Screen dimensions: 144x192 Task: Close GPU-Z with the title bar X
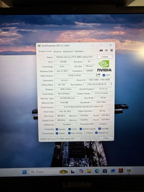pos(111,45)
